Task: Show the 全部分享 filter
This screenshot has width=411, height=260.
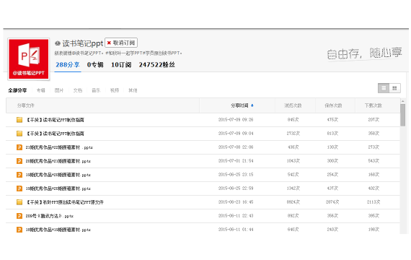Action: (17, 90)
